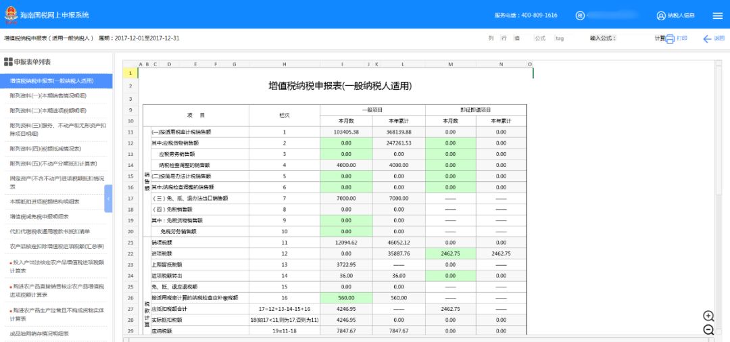730x342 pixels.
Task: Click green 即征即退 cell in 进项税额转出 row
Action: point(451,276)
